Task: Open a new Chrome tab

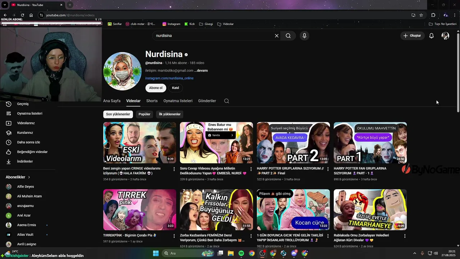Action: click(x=70, y=5)
